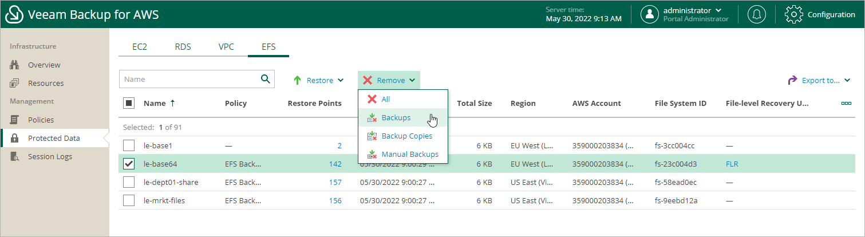Click the Veeam logo icon
Image resolution: width=865 pixels, height=237 pixels.
pyautogui.click(x=14, y=15)
